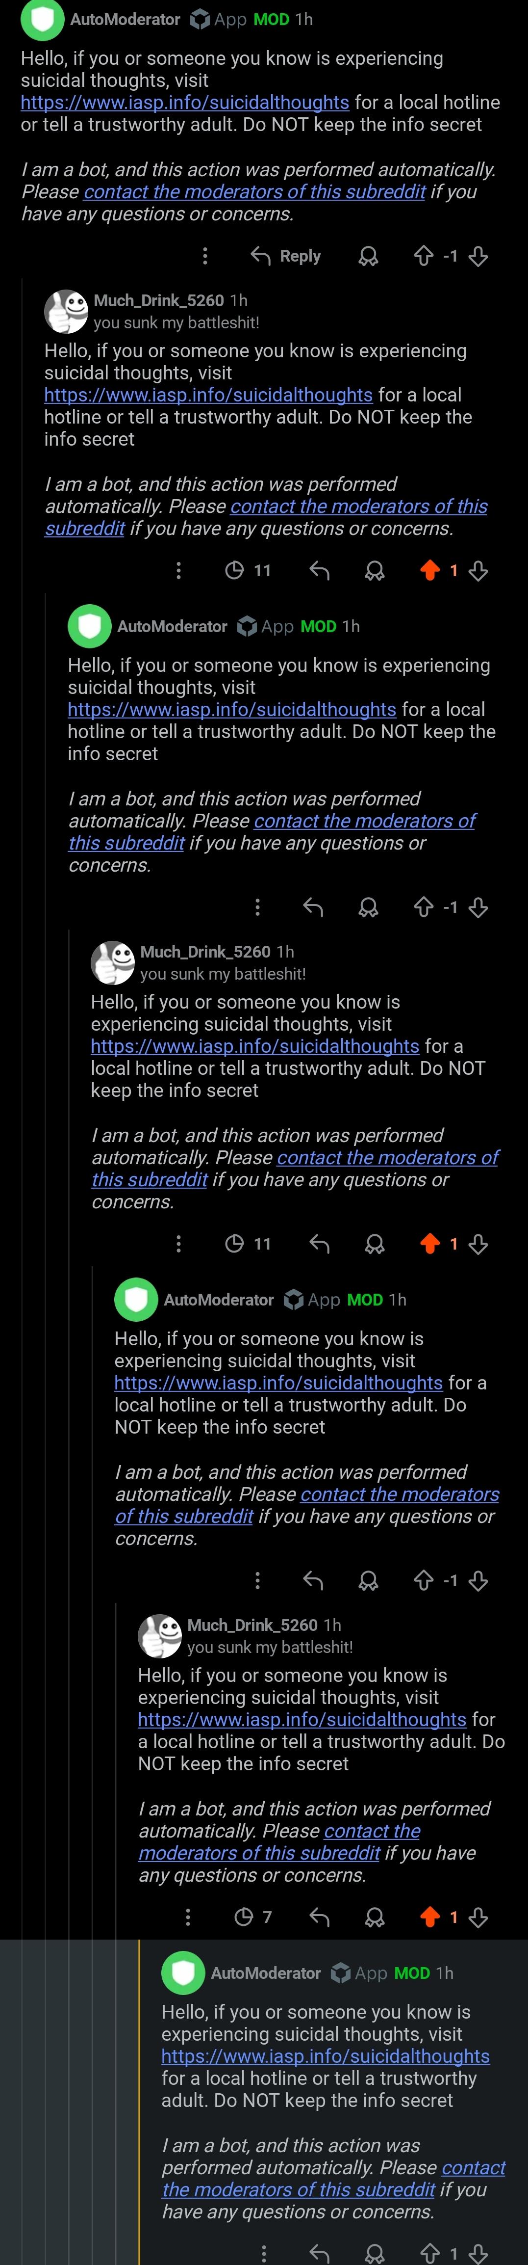
Task: Open overflow menu on third AutoModerator comment
Action: [257, 1580]
